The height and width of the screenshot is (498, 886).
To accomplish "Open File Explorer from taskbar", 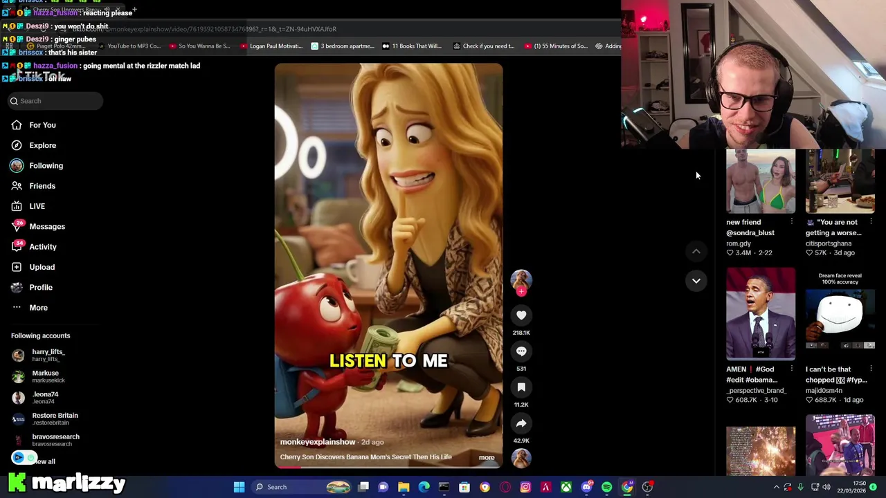I will [404, 487].
